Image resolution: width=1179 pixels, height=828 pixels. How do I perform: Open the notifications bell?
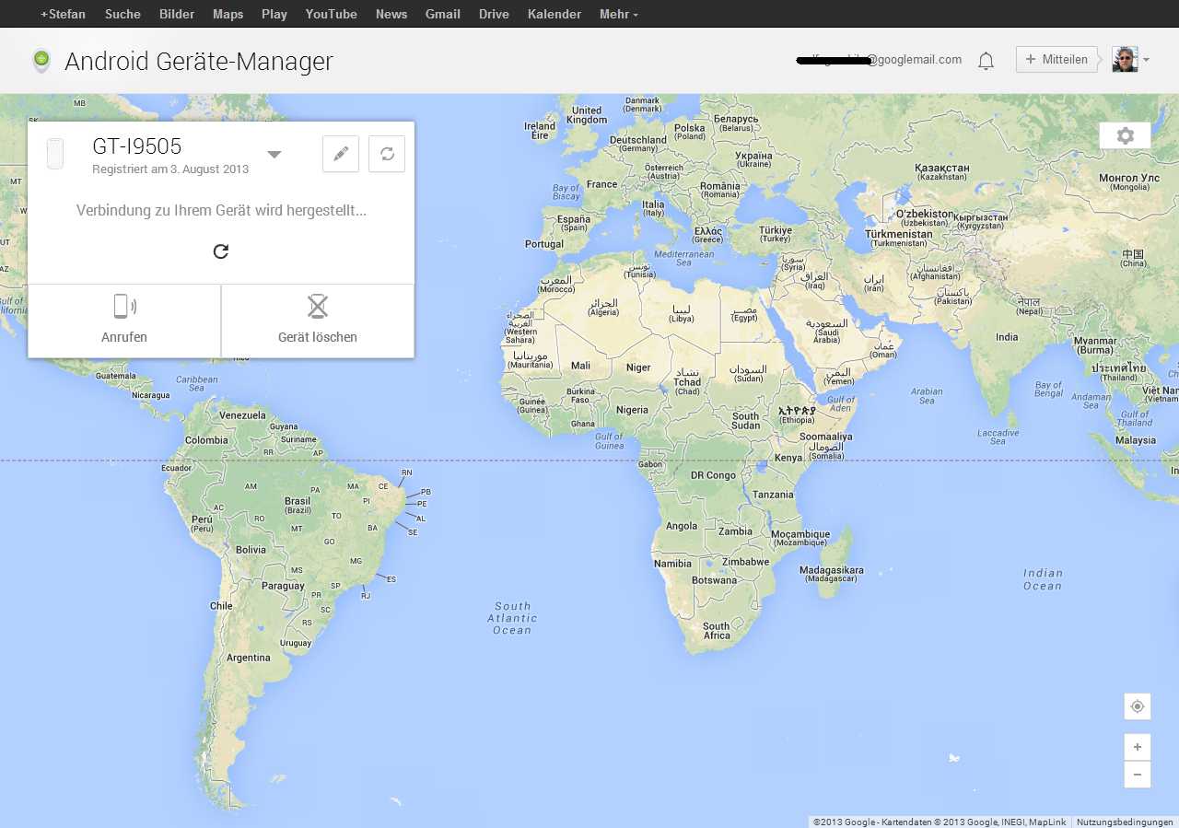tap(986, 61)
